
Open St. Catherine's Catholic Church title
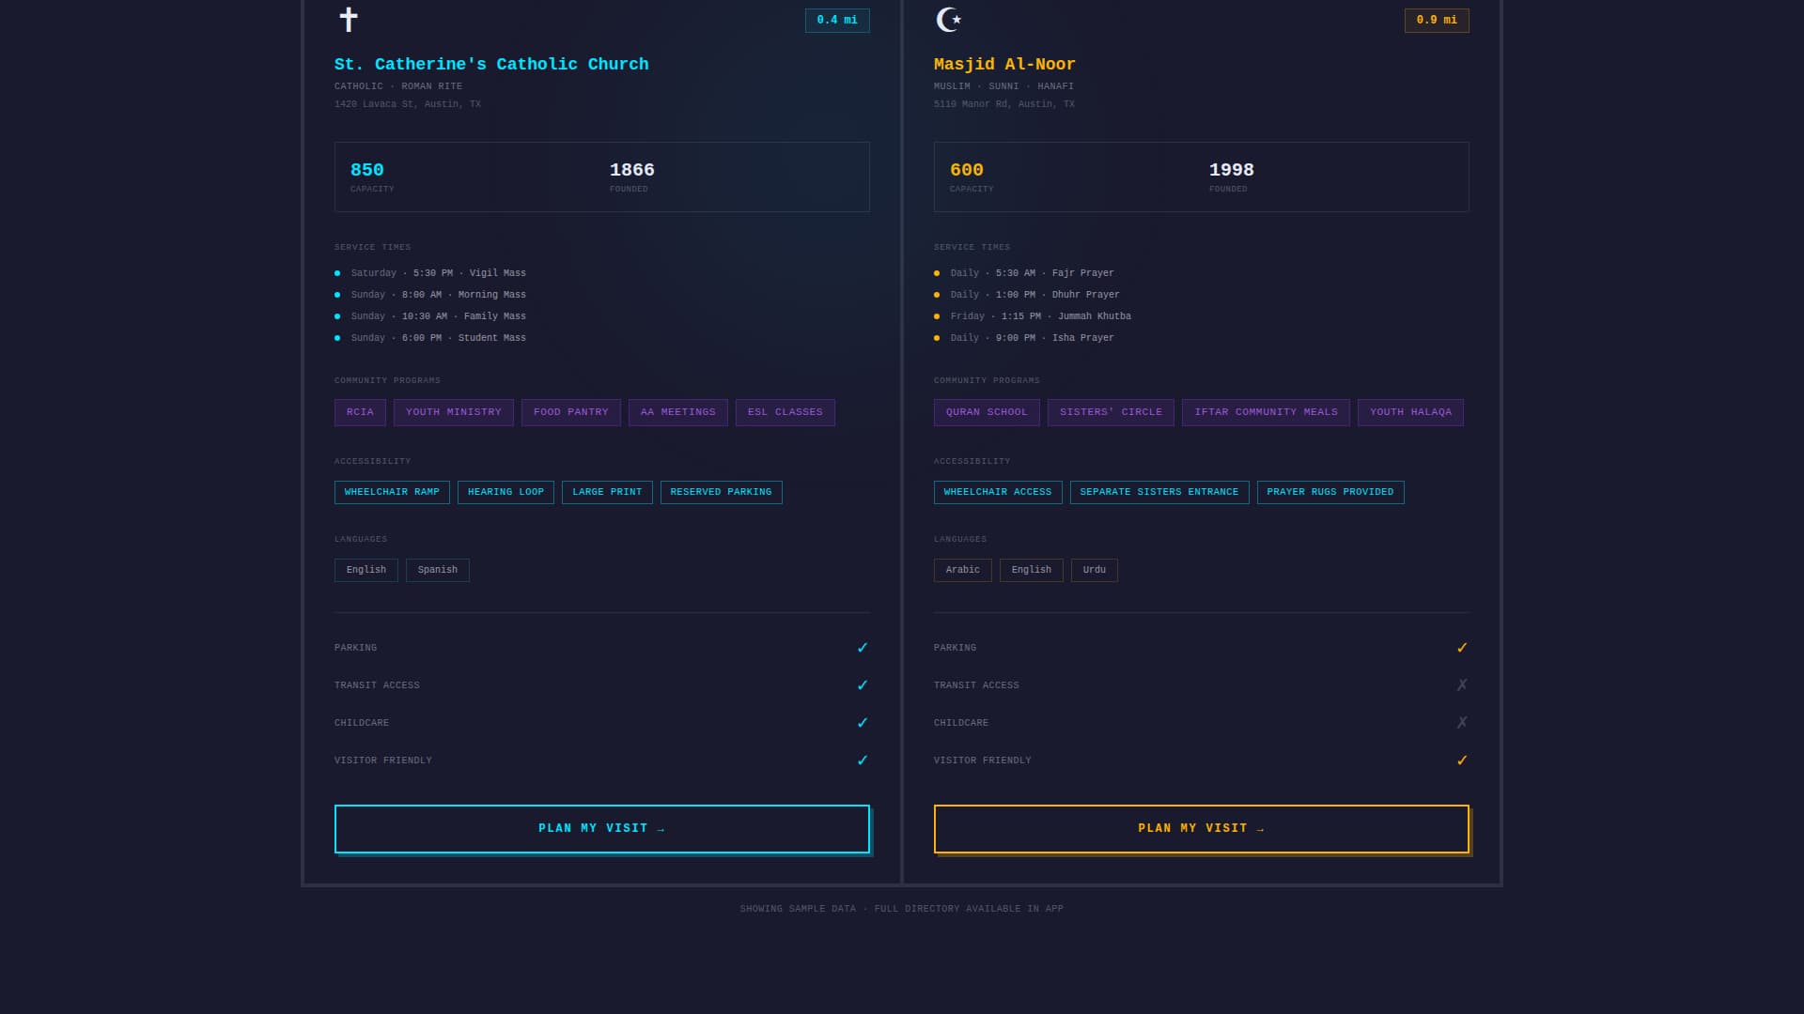point(491,64)
